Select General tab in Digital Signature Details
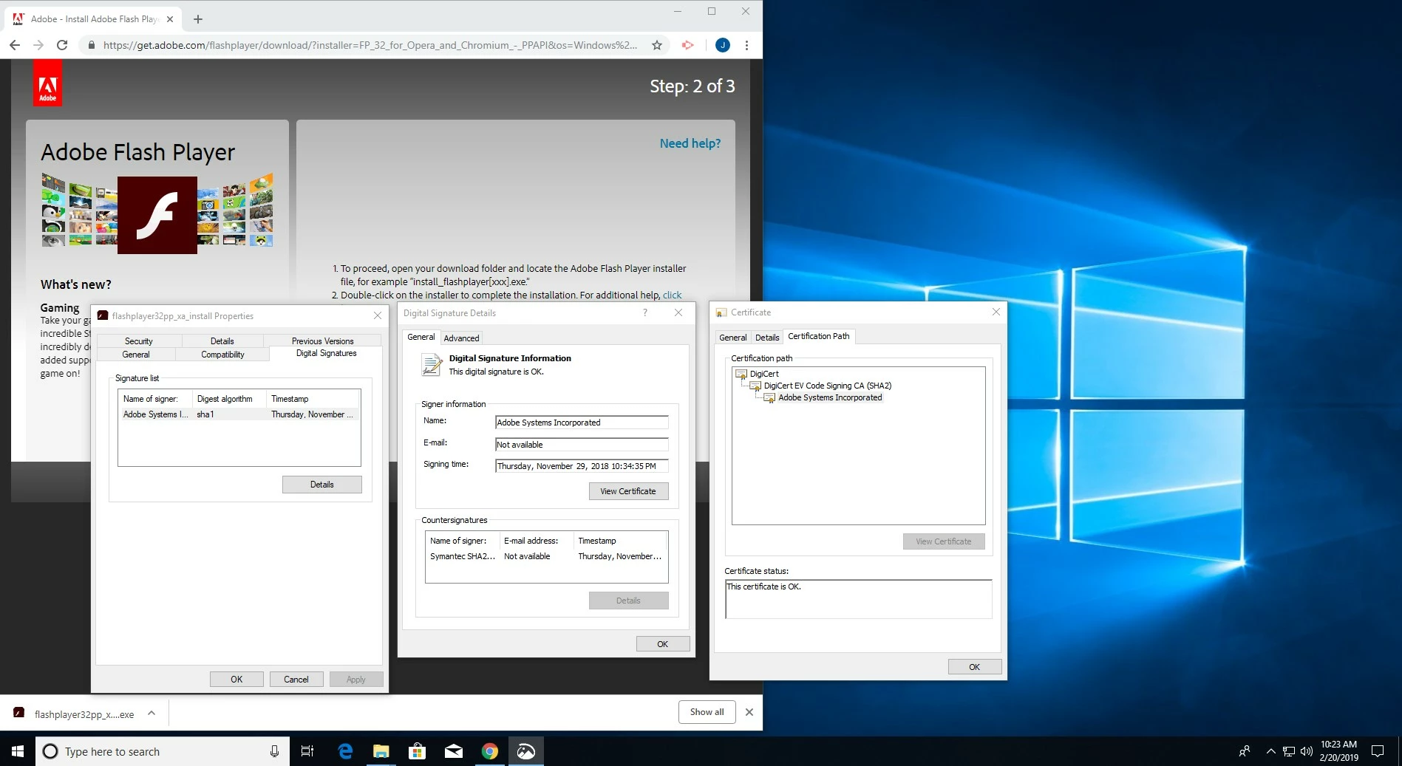Viewport: 1402px width, 766px height. [x=421, y=337]
